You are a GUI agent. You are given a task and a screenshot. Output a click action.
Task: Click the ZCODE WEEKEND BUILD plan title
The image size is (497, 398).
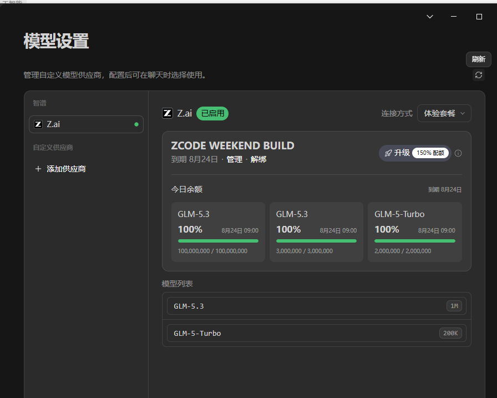[232, 145]
